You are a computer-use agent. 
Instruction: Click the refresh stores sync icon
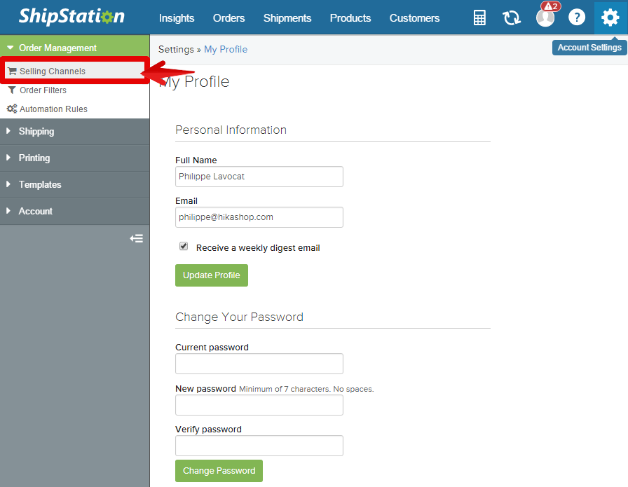[512, 18]
